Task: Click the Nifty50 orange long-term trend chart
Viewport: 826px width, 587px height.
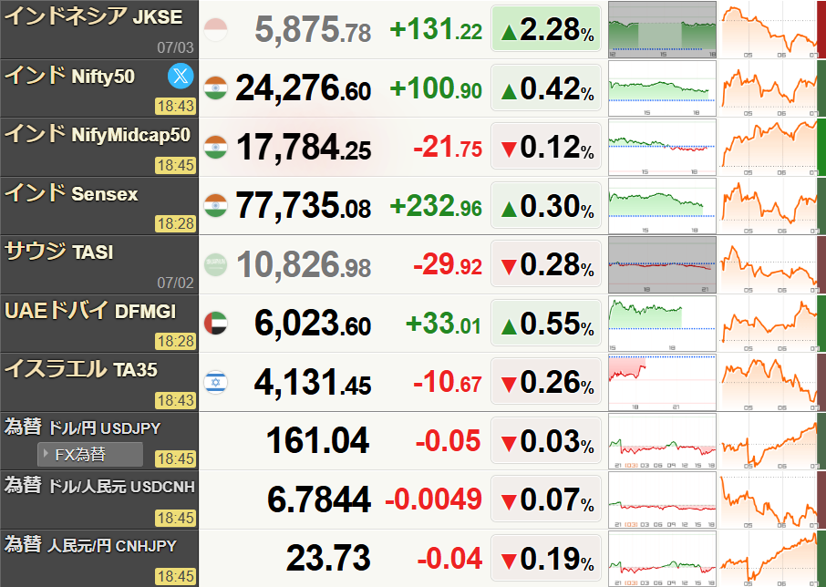Action: (x=769, y=88)
